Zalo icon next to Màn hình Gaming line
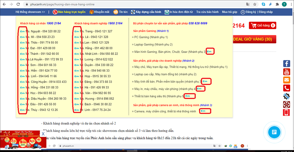 (209, 52)
